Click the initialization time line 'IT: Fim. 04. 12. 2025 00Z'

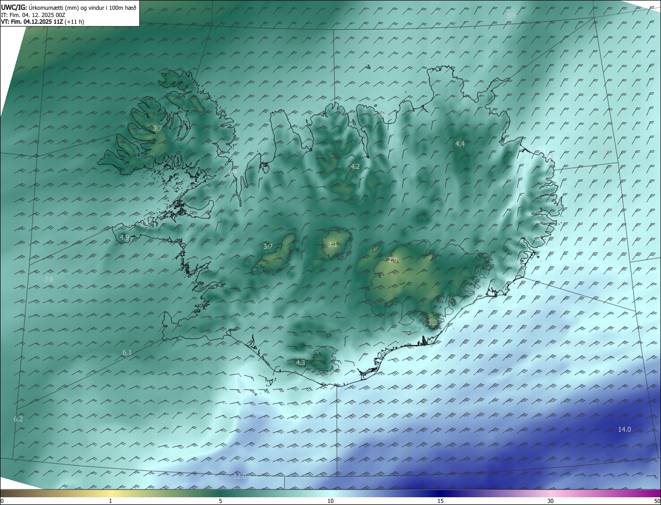(x=33, y=15)
